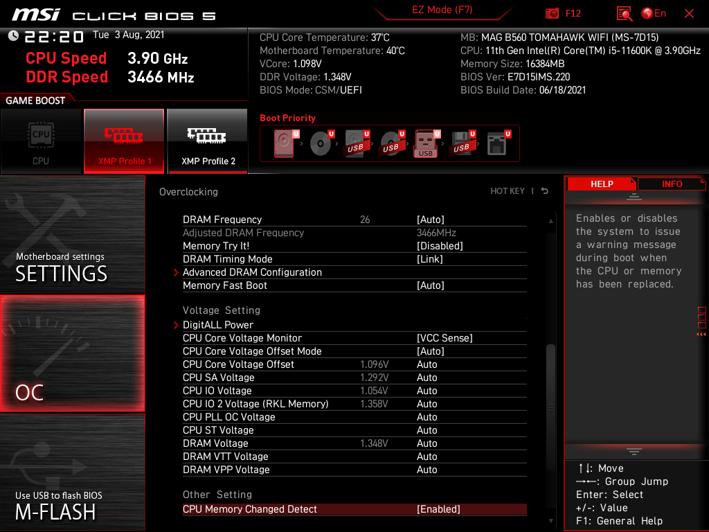Click the help panel bottom grip handle
This screenshot has width=709, height=532.
(634, 451)
